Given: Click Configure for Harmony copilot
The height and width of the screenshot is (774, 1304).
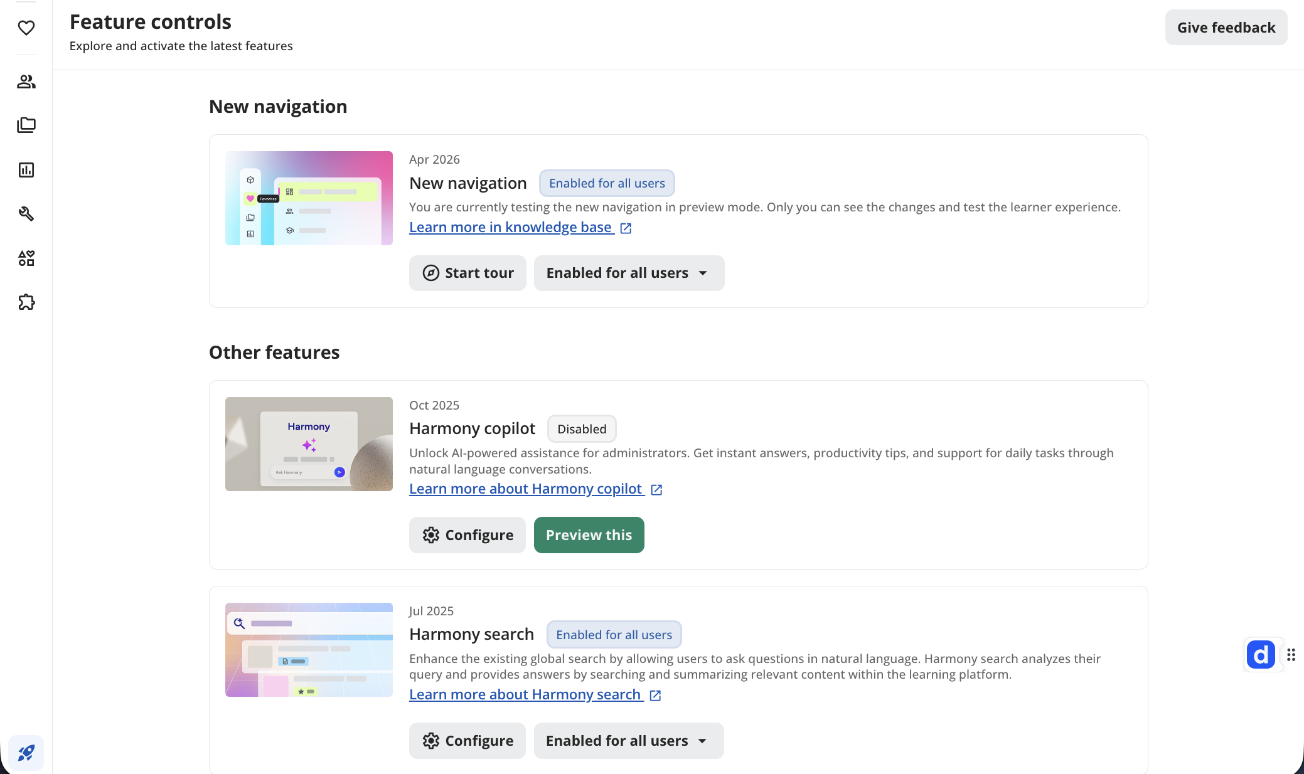Looking at the screenshot, I should (468, 535).
